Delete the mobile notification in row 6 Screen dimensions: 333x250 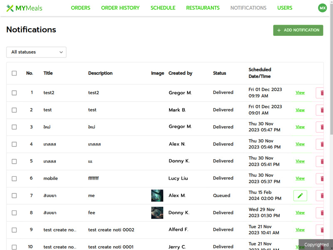click(321, 178)
